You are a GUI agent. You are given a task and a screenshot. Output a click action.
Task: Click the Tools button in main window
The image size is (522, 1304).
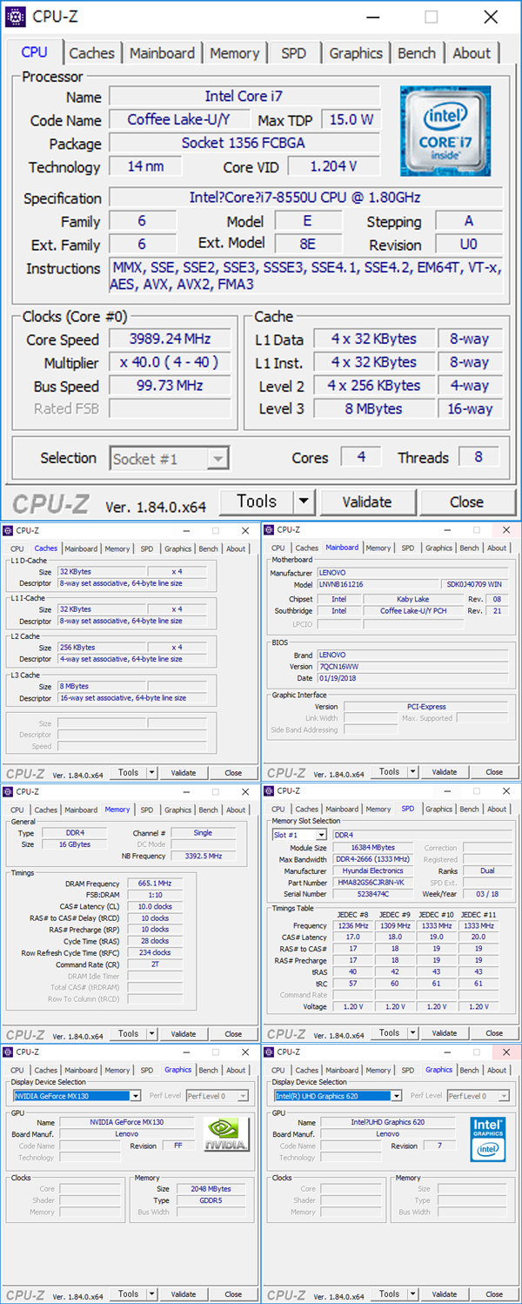coord(257,501)
